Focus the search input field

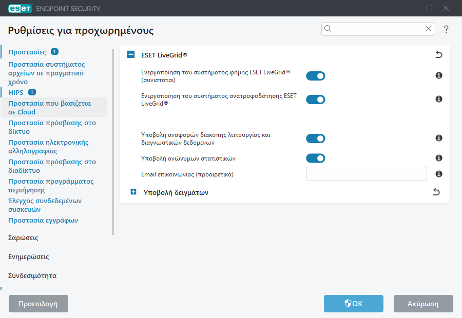378,29
